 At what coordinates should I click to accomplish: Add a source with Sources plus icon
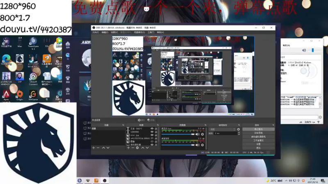click(128, 148)
